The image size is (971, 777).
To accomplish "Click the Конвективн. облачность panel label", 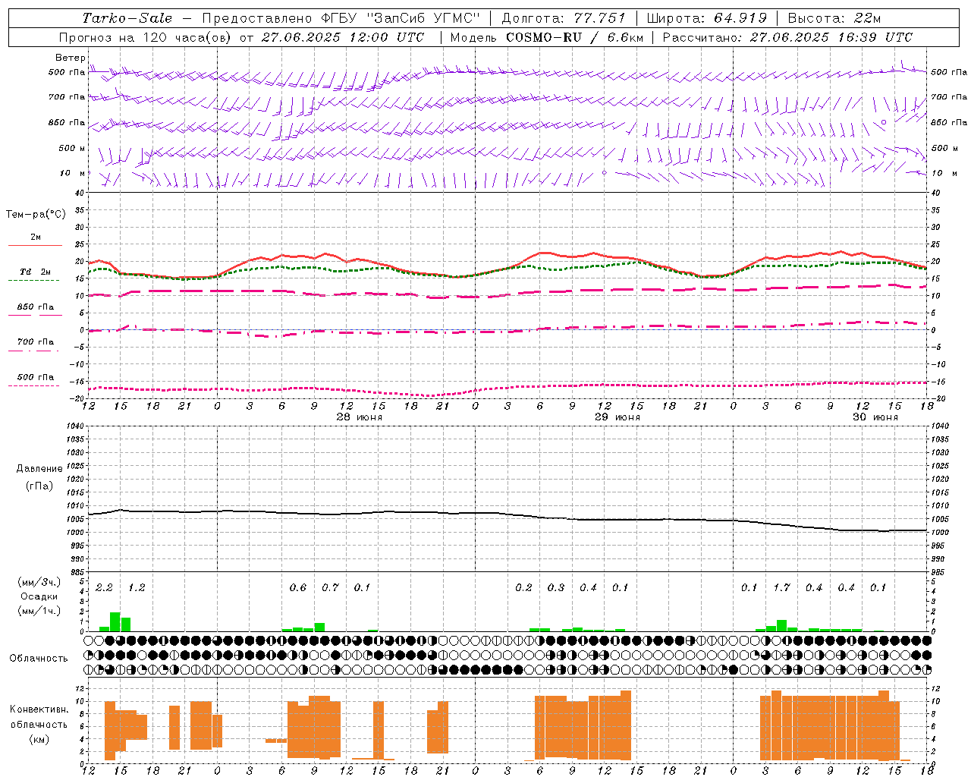I will 39,716.
